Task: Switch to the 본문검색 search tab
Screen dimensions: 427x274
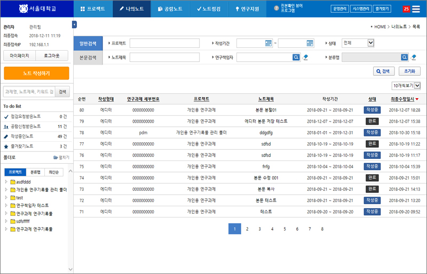Action: (x=88, y=57)
